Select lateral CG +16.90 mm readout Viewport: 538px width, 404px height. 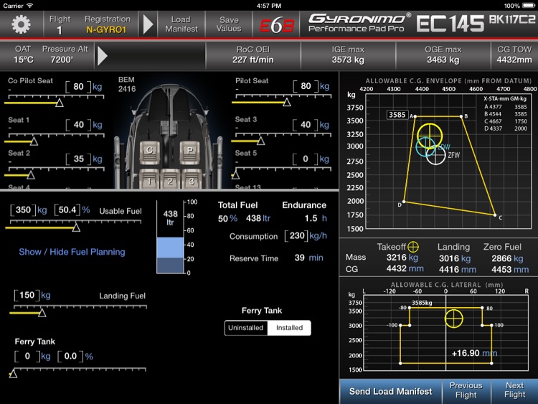(474, 353)
